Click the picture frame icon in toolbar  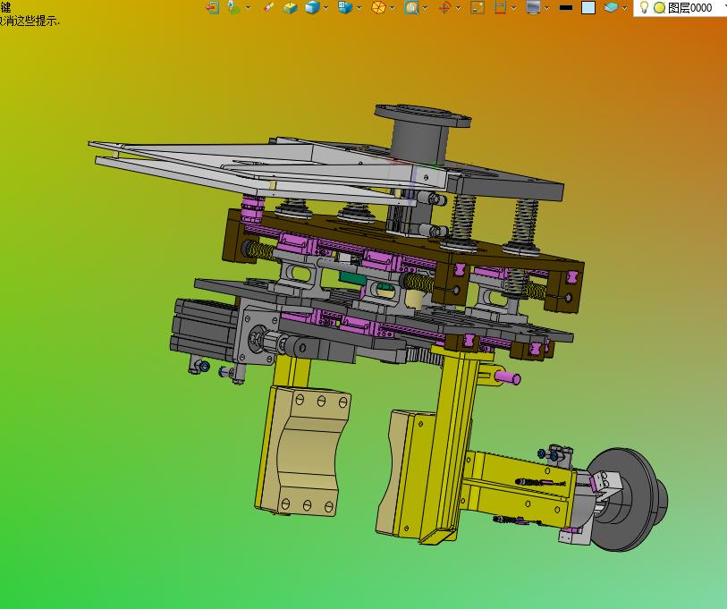click(x=478, y=7)
